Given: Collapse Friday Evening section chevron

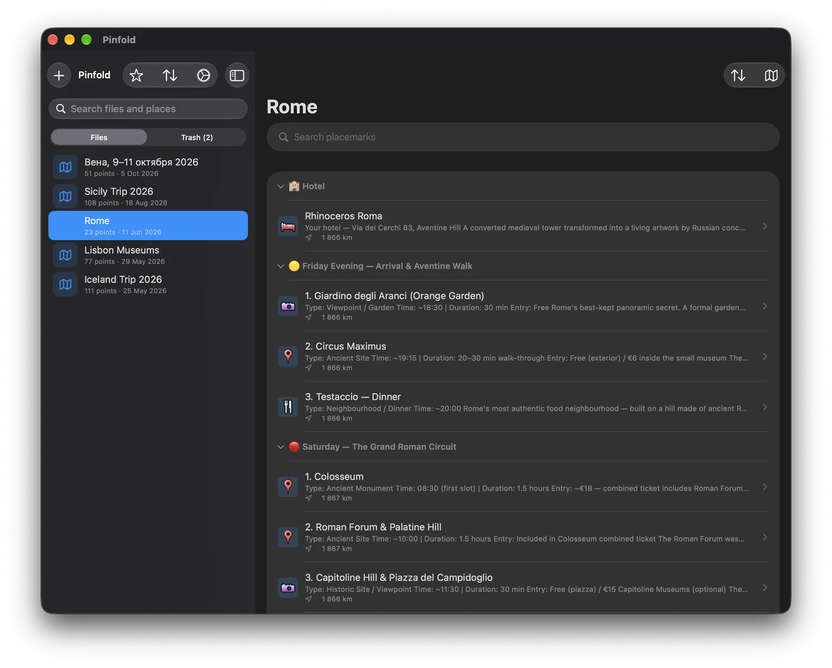Looking at the screenshot, I should (x=281, y=266).
